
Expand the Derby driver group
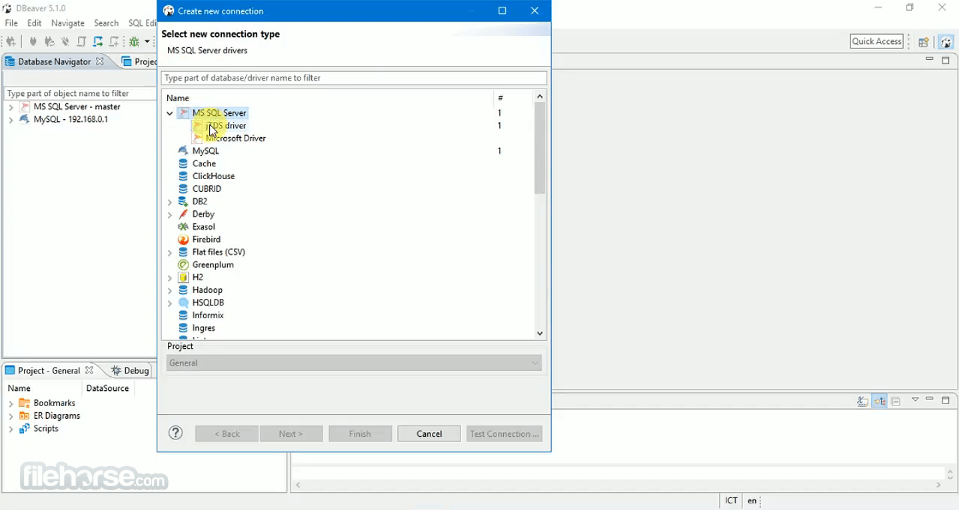170,214
